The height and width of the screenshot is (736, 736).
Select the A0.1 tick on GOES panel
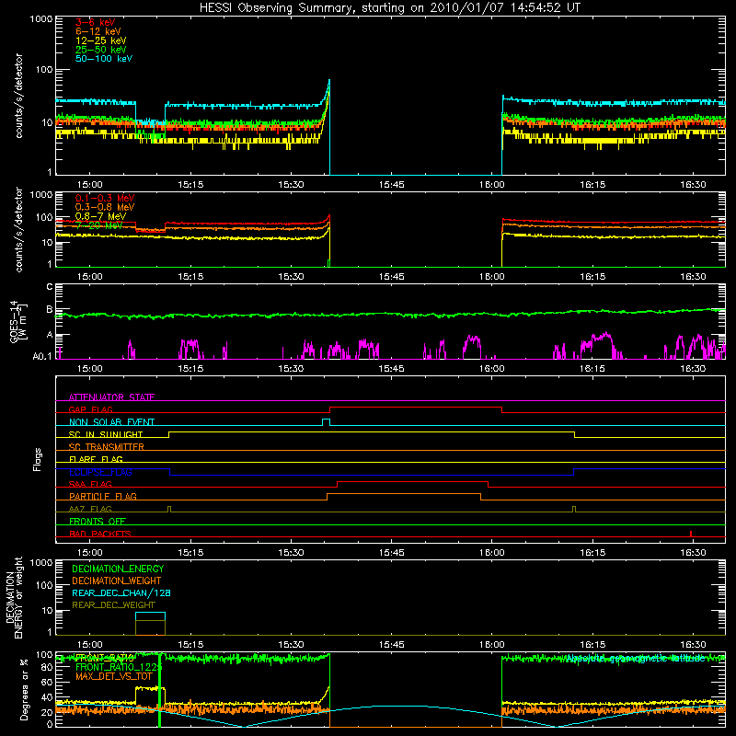click(x=42, y=356)
